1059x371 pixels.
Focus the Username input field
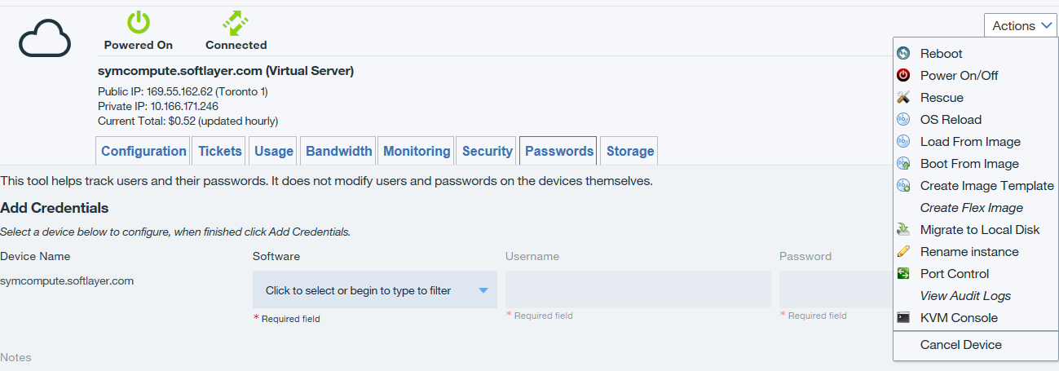[638, 289]
